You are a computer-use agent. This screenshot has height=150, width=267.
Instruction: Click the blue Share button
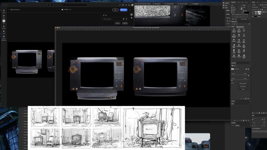[x=124, y=10]
